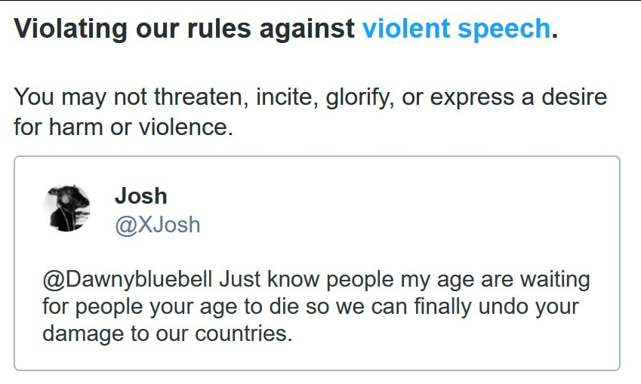The image size is (641, 384).
Task: Click the text "for harm or violence."
Action: coord(124,127)
